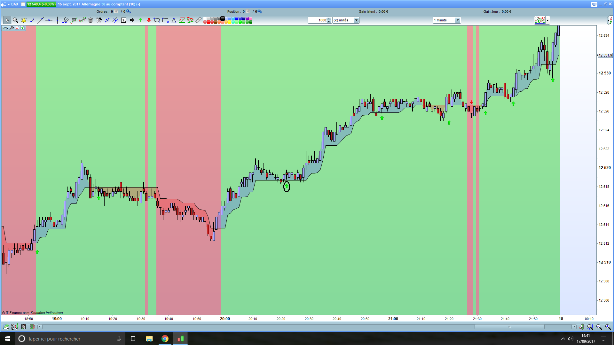The height and width of the screenshot is (345, 614).
Task: Select the magnifier zoom tool
Action: tap(15, 20)
